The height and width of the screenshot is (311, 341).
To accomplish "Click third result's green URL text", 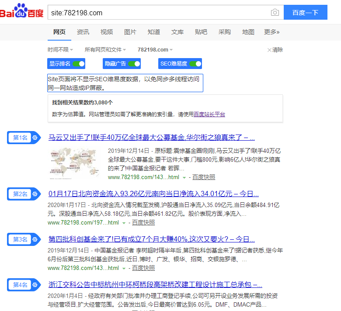I will click(x=84, y=268).
